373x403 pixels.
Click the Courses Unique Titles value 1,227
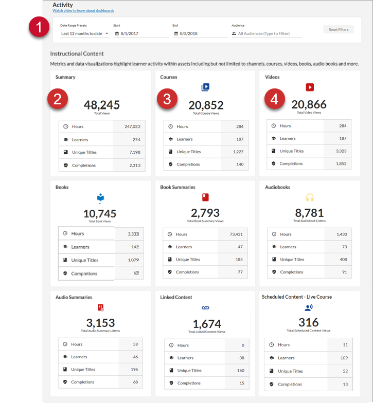238,152
